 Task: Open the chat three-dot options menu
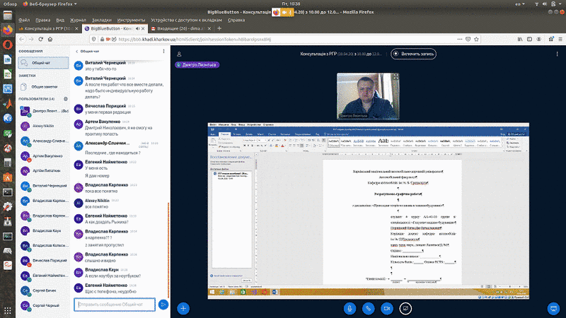click(163, 52)
